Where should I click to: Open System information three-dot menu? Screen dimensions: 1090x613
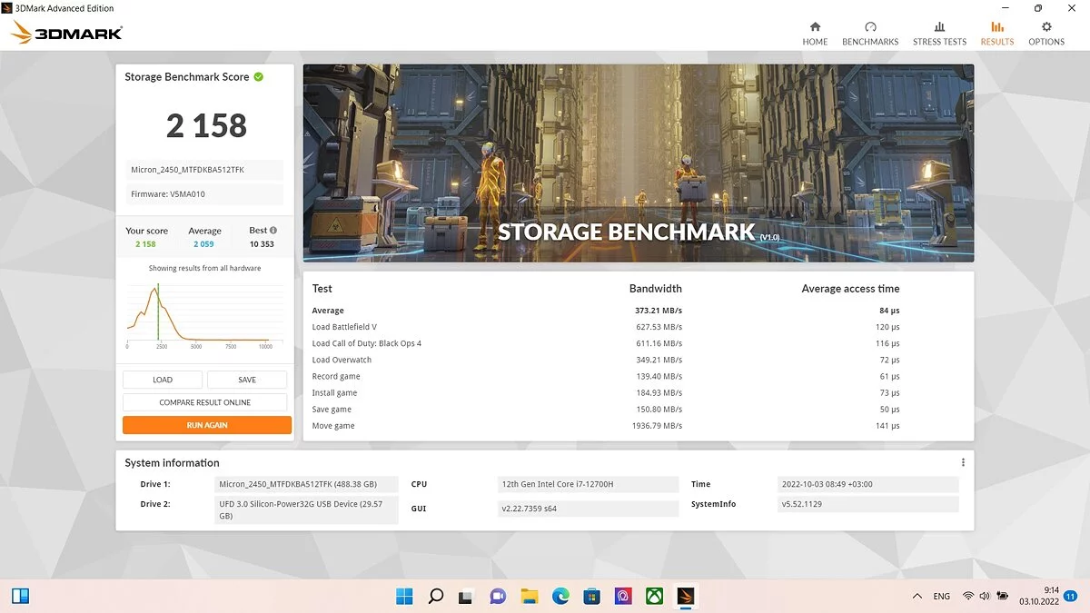[963, 462]
